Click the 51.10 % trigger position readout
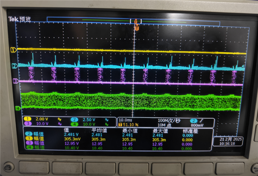The height and width of the screenshot is (176, 258). (x=131, y=125)
